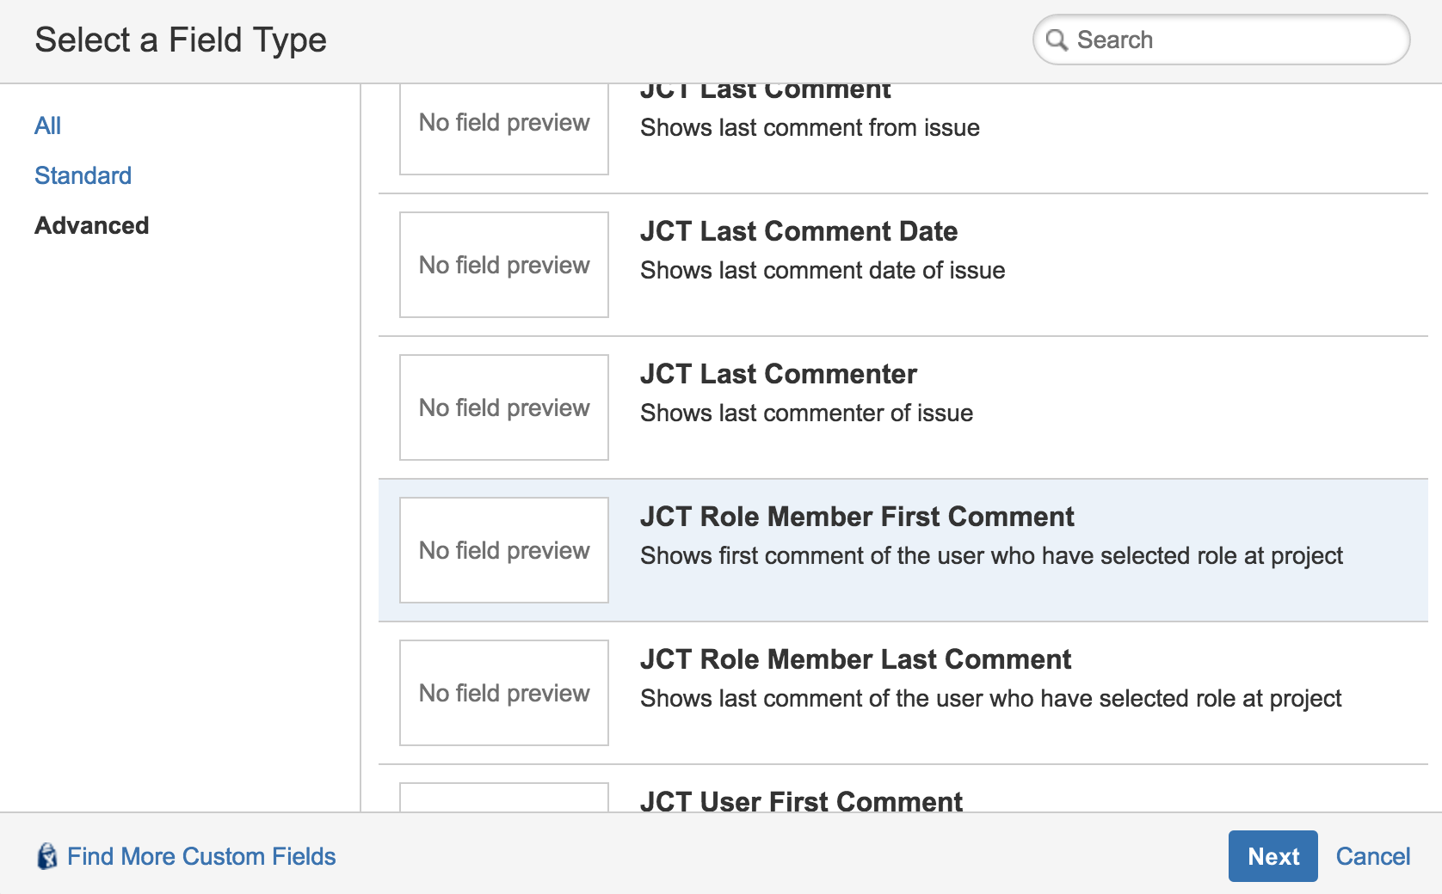This screenshot has width=1442, height=894.
Task: Open Find More Custom Fields link
Action: pos(201,856)
